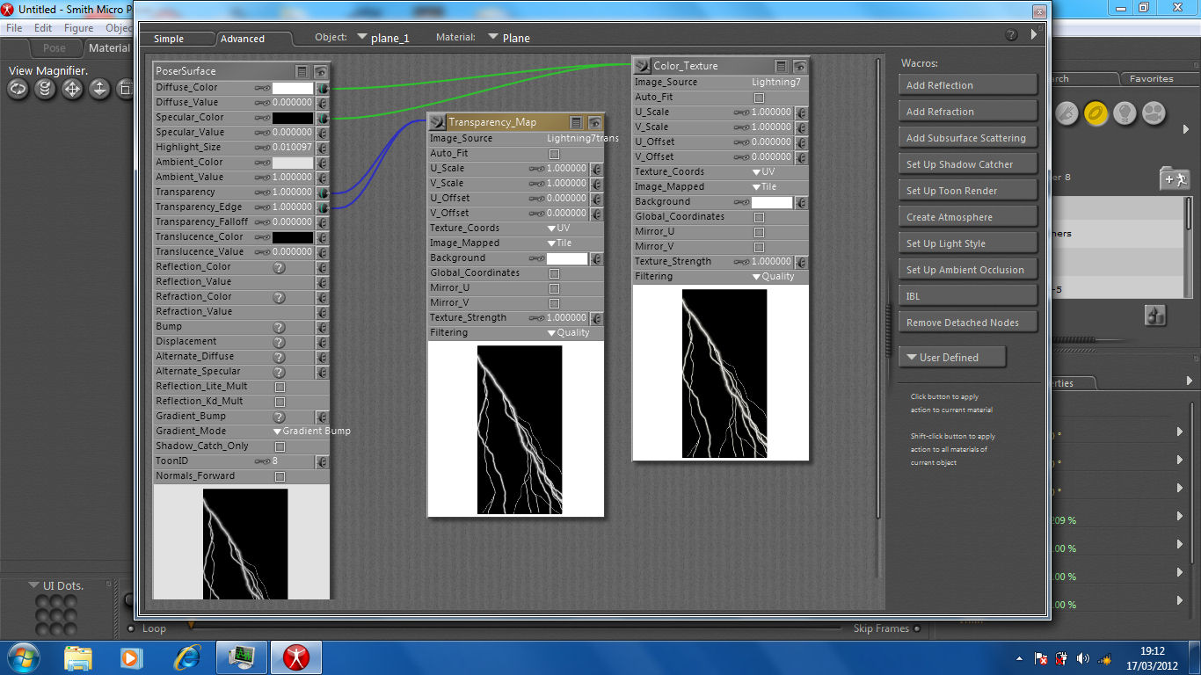Image resolution: width=1201 pixels, height=675 pixels.
Task: Collapse the Transparency_Map node using its header icon
Action: [x=437, y=122]
